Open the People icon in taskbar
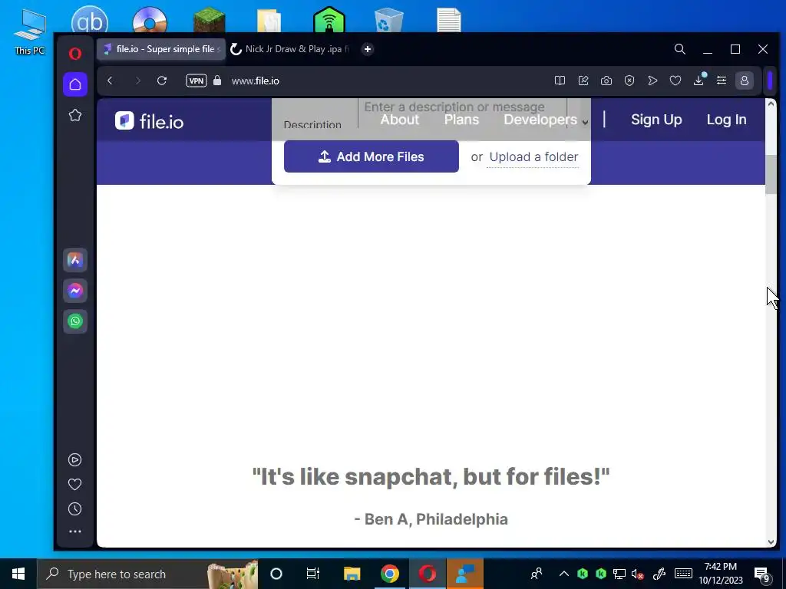786x589 pixels. (537, 574)
